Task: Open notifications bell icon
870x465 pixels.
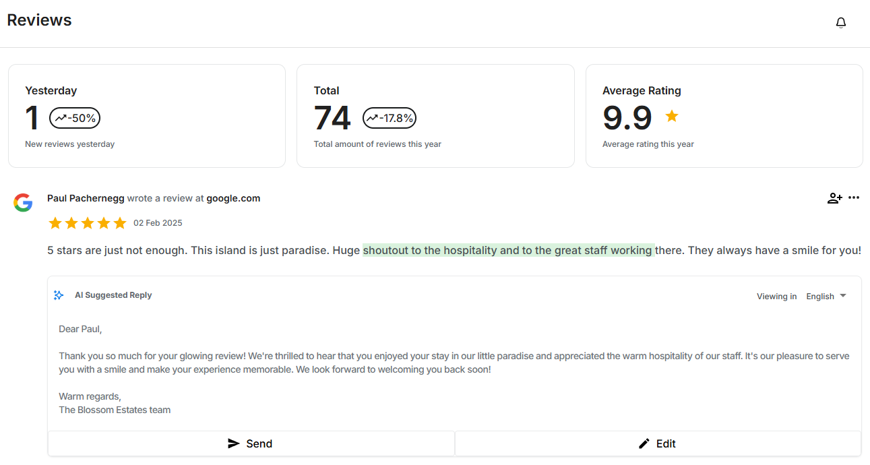Action: pos(840,23)
